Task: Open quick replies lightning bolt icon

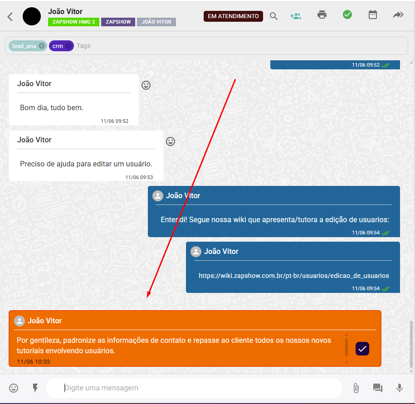Action: pyautogui.click(x=35, y=388)
